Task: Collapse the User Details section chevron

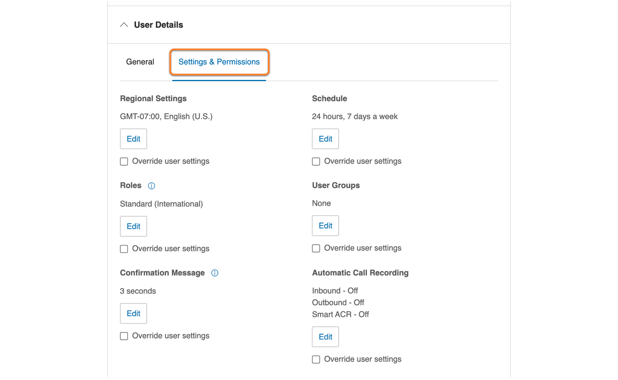Action: [x=124, y=25]
